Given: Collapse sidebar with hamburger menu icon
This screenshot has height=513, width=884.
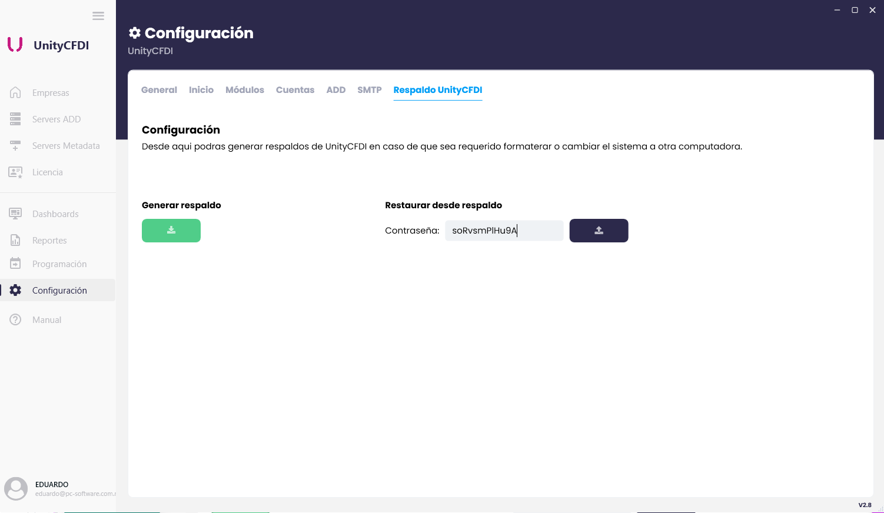Looking at the screenshot, I should [x=98, y=16].
